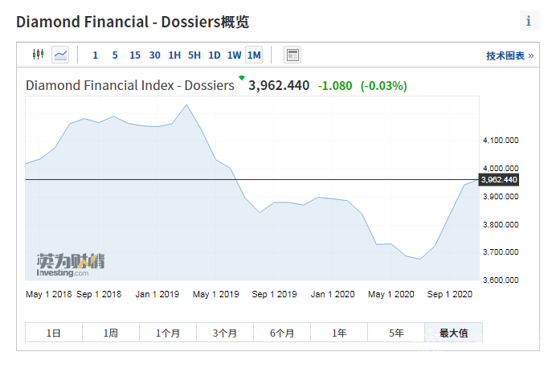The width and height of the screenshot is (552, 368).
Task: Select the 最大值 range button
Action: point(453,333)
